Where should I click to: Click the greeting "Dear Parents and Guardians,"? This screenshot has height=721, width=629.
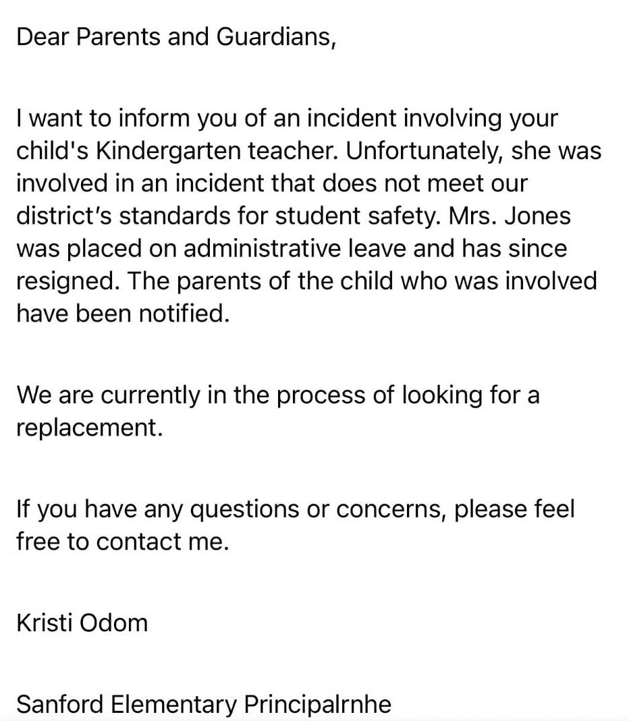coord(175,37)
